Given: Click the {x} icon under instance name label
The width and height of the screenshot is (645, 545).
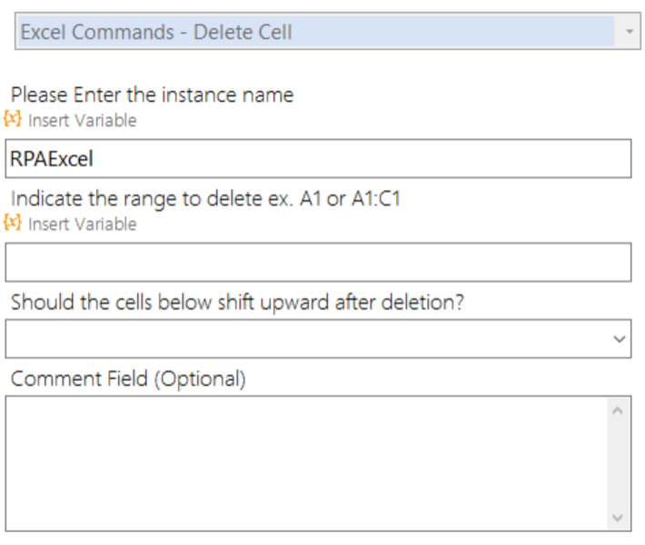Looking at the screenshot, I should [13, 119].
